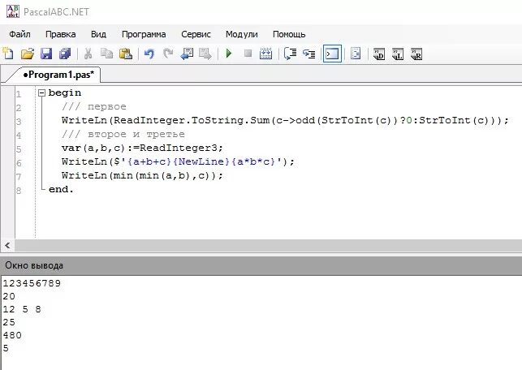Click the Окно вывода panel header
This screenshot has height=370, width=522.
pos(261,265)
